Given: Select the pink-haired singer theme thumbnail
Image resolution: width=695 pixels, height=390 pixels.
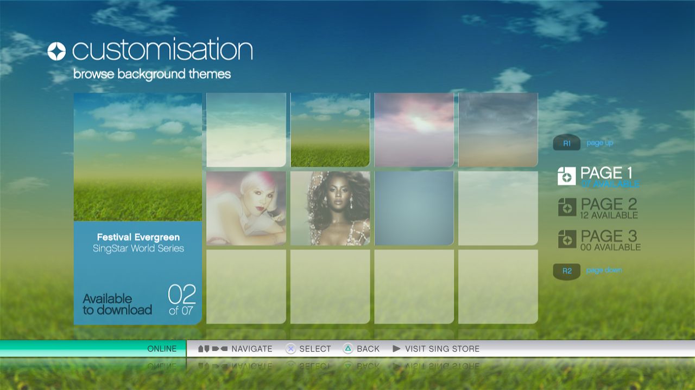Looking at the screenshot, I should 246,209.
